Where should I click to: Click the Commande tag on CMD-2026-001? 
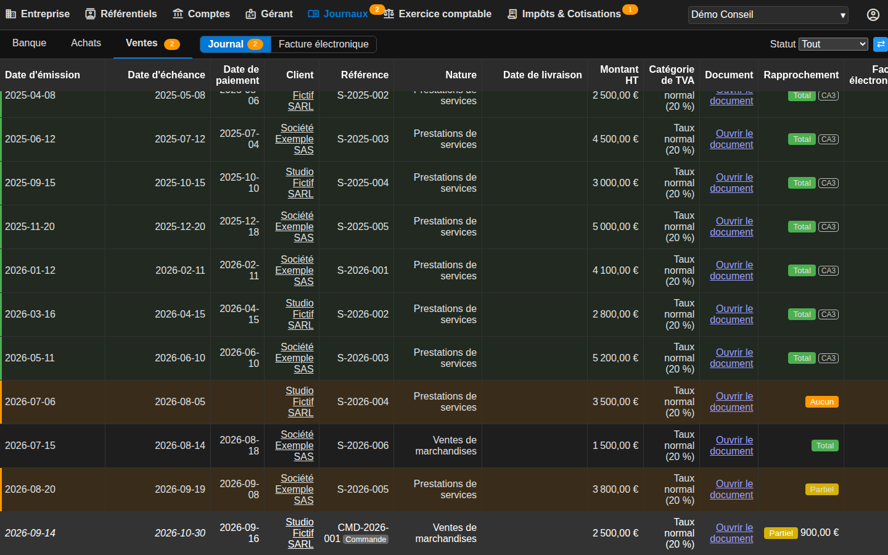366,539
